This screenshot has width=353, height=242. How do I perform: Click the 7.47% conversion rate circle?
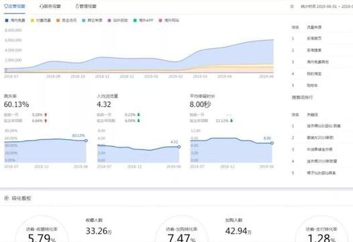[x=181, y=229]
